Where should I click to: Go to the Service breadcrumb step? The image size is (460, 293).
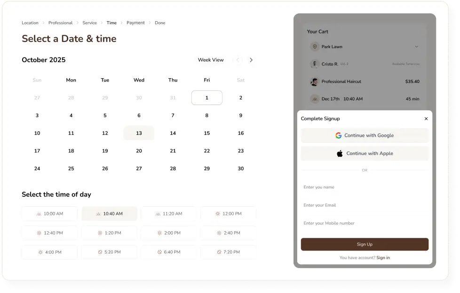pyautogui.click(x=89, y=23)
